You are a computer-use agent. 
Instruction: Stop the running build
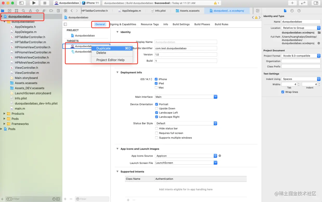[45, 3]
